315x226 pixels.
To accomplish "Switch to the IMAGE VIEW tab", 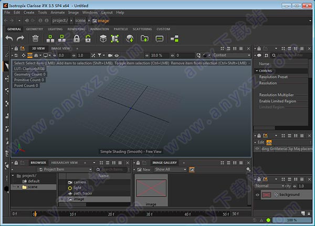I will [60, 48].
